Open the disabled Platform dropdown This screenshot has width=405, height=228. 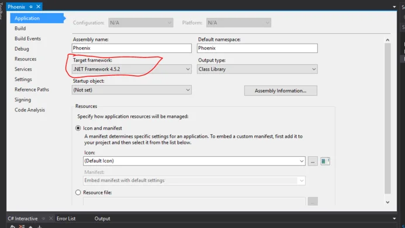click(x=238, y=23)
